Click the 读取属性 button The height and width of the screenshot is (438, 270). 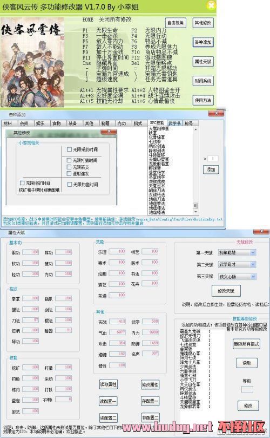tap(109, 384)
